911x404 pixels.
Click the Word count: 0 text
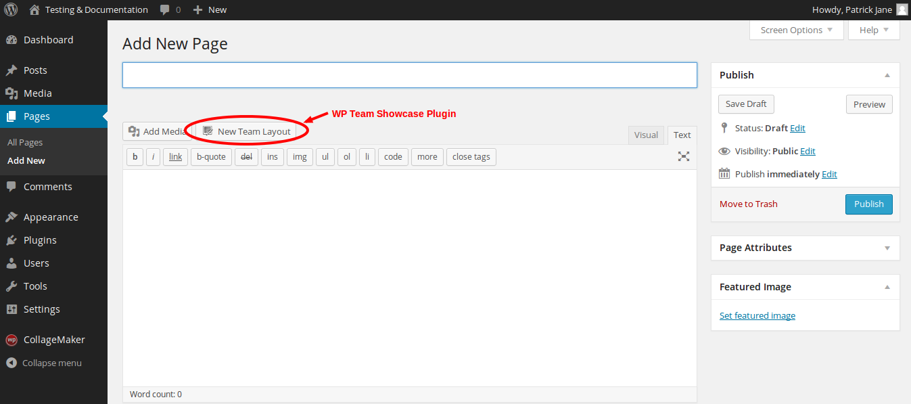[x=156, y=394]
